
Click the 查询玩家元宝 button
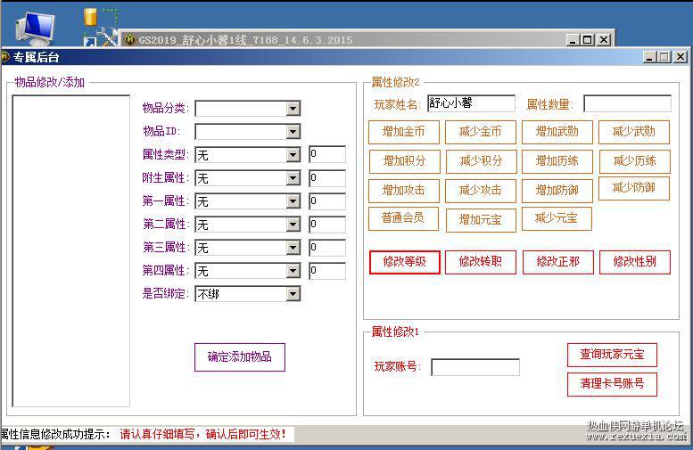[x=612, y=355]
